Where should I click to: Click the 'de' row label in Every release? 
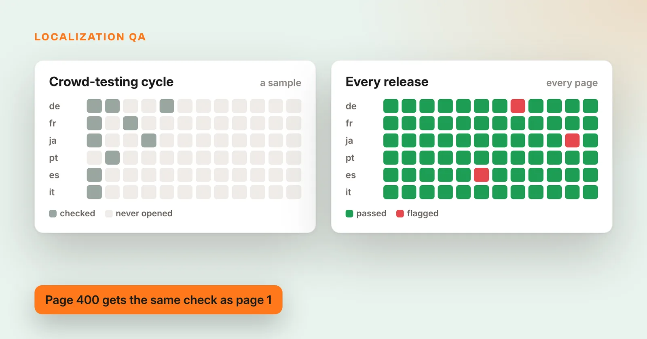[351, 106]
